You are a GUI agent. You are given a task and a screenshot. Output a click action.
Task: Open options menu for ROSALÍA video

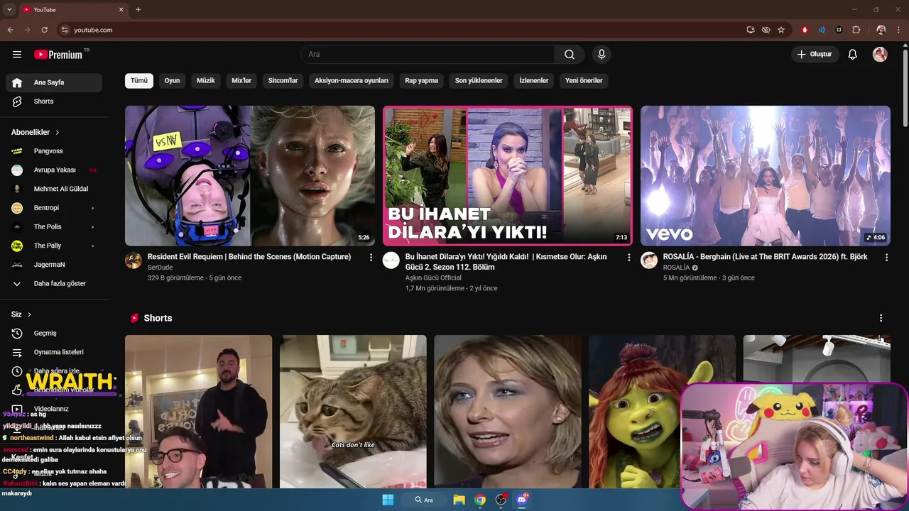886,258
